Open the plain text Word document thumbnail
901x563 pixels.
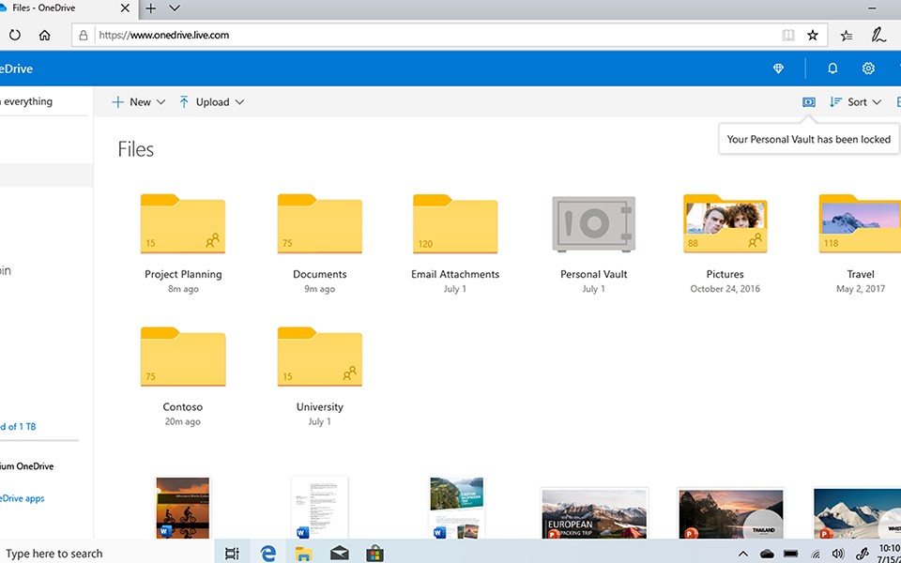[x=319, y=508]
